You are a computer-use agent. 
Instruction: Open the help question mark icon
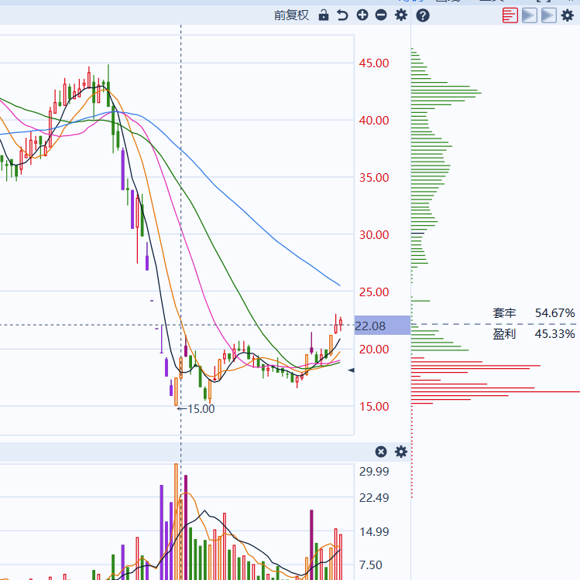423,15
